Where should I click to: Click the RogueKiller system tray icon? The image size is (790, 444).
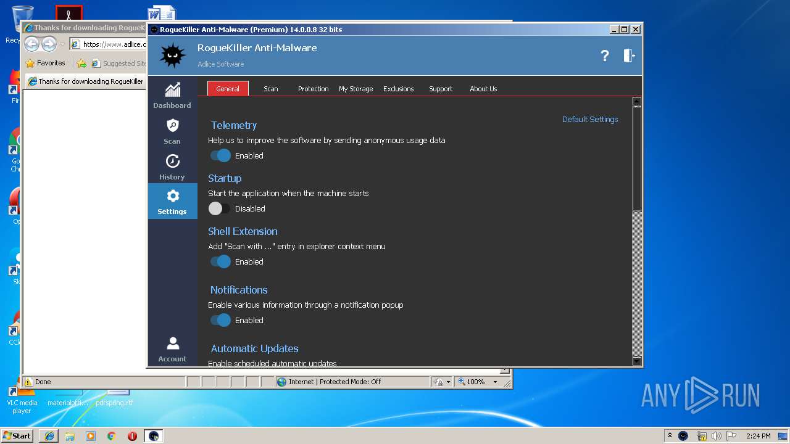point(683,435)
